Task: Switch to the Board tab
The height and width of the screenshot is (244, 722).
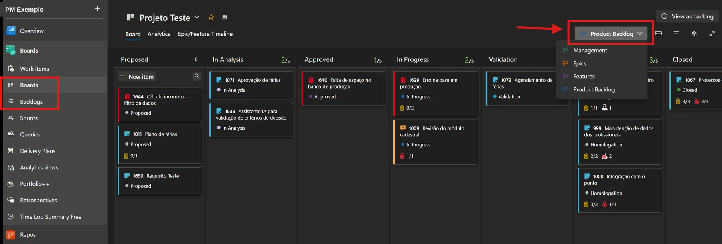Action: [x=133, y=34]
